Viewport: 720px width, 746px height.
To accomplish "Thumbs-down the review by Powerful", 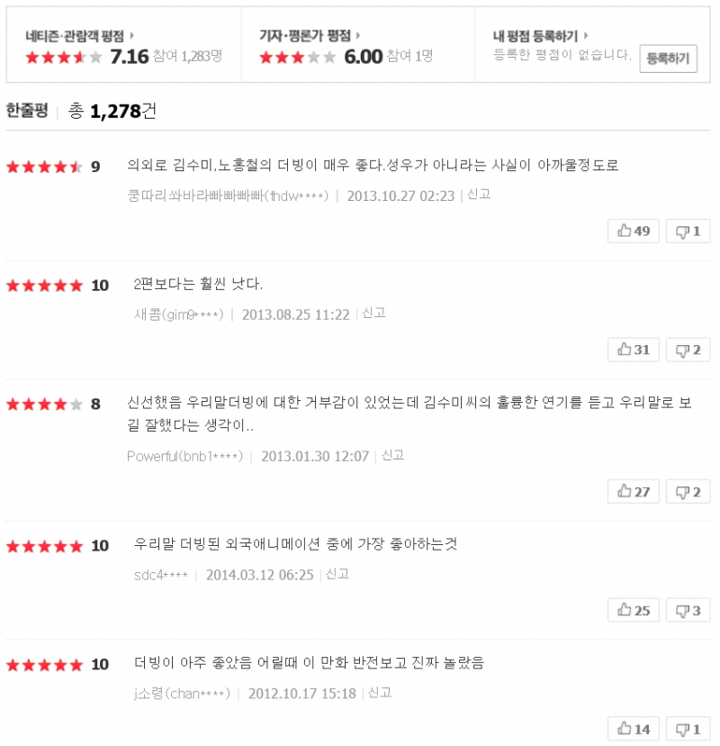I will (688, 492).
